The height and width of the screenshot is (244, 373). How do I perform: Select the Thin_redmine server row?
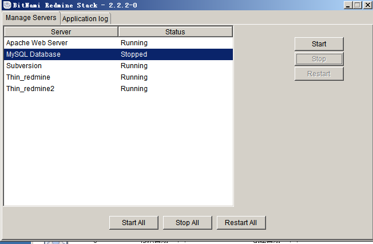coord(118,77)
